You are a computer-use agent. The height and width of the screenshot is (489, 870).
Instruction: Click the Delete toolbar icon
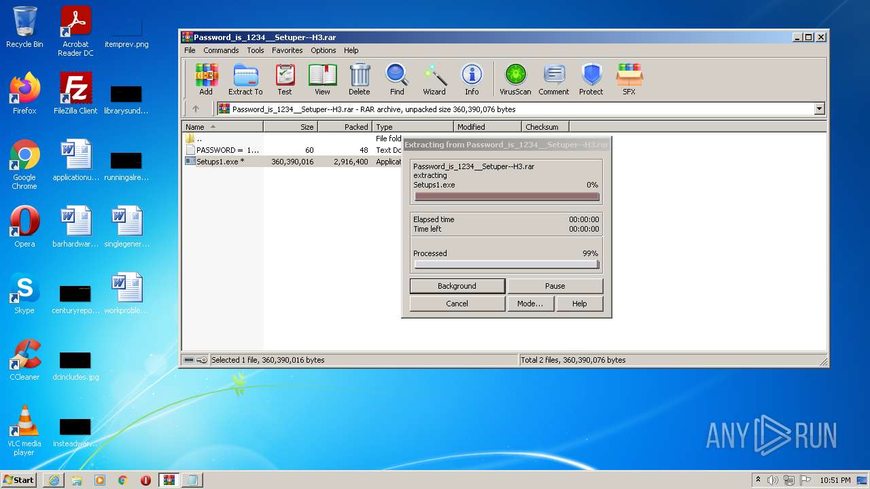click(x=360, y=79)
